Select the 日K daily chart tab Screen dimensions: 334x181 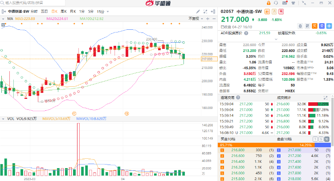point(54,12)
